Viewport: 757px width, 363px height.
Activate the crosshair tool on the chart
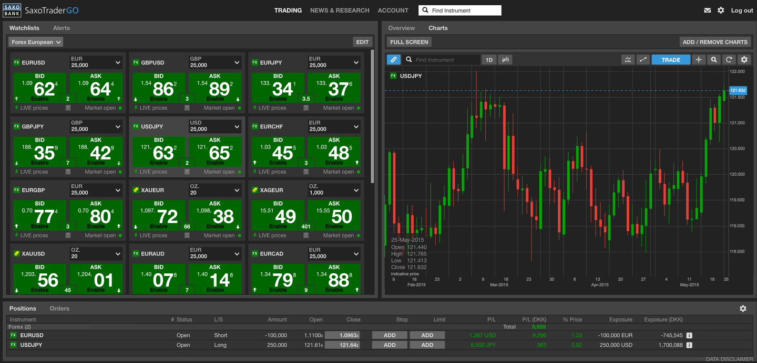click(x=699, y=59)
